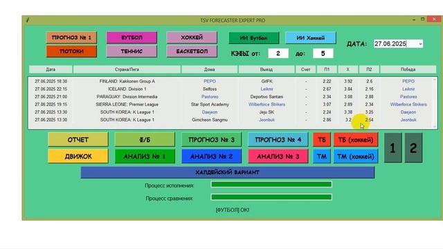This screenshot has width=443, height=249.
Task: Click away team GrIFK
Action: click(x=266, y=82)
